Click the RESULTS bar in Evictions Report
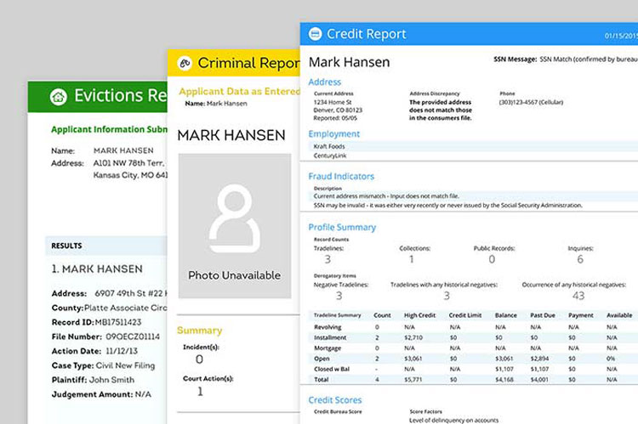Image resolution: width=638 pixels, height=424 pixels. (106, 246)
